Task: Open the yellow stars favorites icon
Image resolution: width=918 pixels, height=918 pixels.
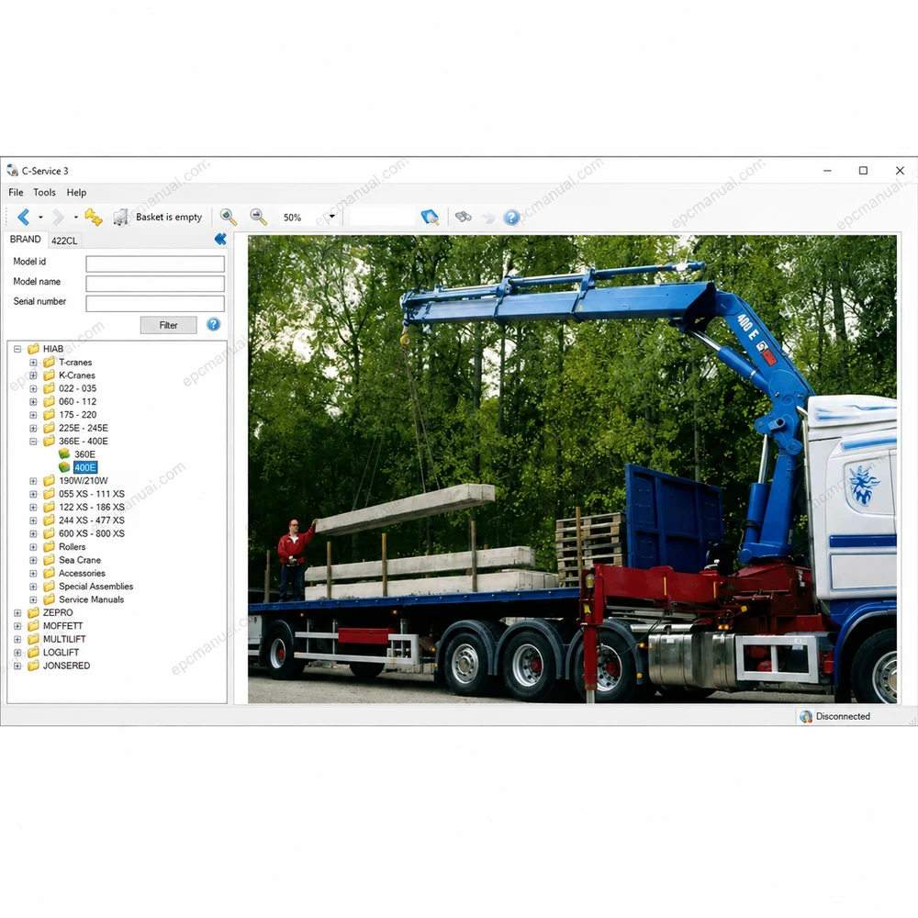Action: (x=93, y=218)
